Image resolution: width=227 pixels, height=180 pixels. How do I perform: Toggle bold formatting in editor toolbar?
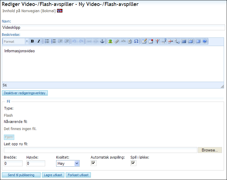click(x=32, y=41)
